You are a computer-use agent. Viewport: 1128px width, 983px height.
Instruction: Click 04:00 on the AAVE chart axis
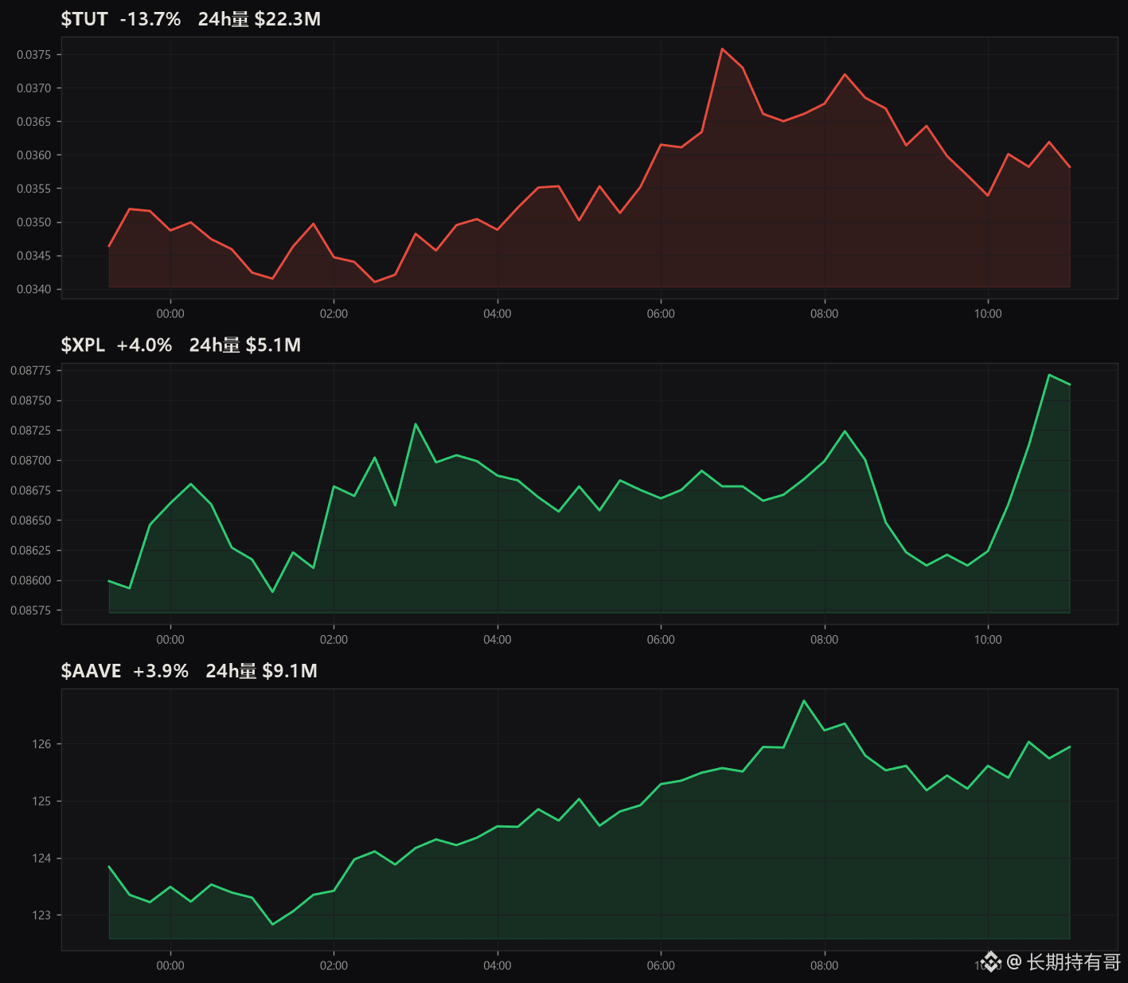click(498, 965)
